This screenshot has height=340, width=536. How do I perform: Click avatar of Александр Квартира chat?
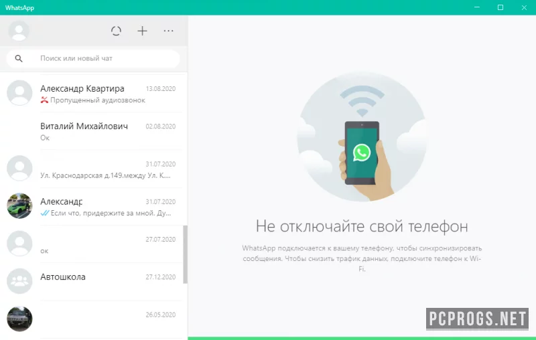click(19, 93)
